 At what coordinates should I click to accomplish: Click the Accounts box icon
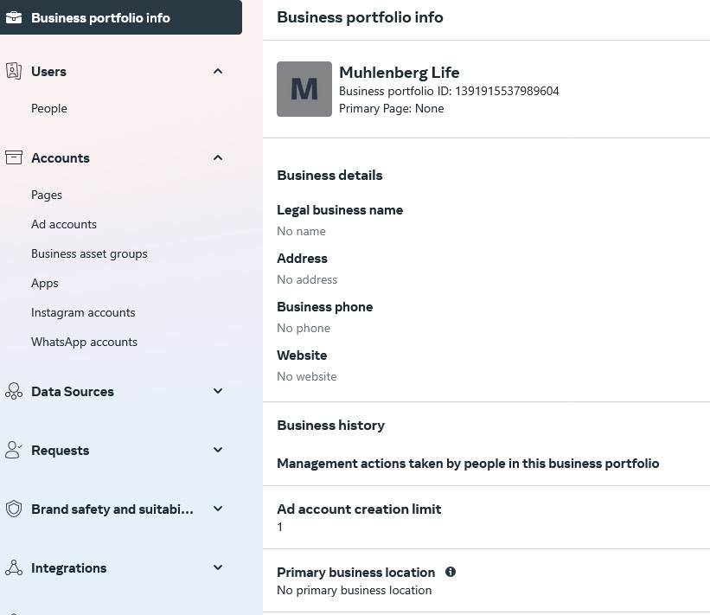coord(14,157)
